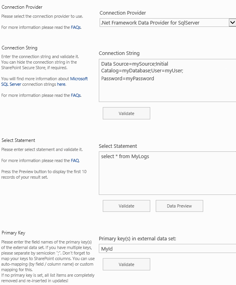
Task: Click the 'Primary Key' left section heading
Action: [x=13, y=233]
